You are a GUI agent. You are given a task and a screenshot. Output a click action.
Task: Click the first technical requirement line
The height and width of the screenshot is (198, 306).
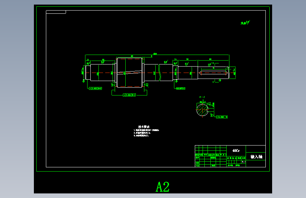[146, 130]
